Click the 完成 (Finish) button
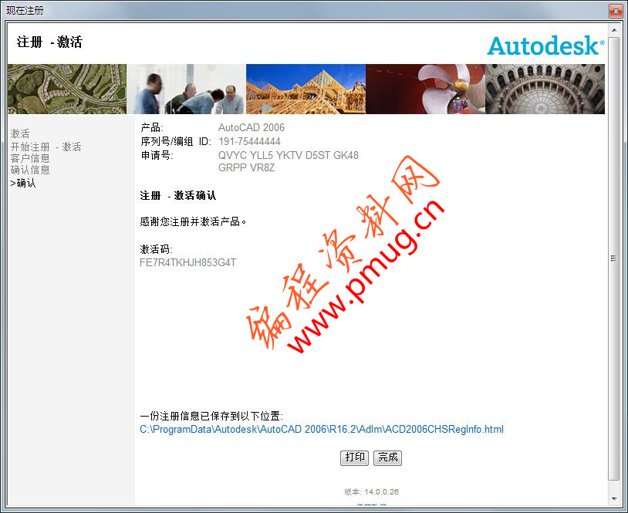 click(388, 457)
